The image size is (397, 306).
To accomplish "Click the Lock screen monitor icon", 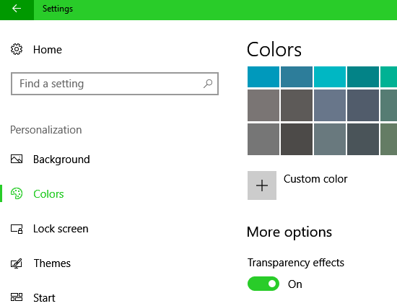I will 17,229.
